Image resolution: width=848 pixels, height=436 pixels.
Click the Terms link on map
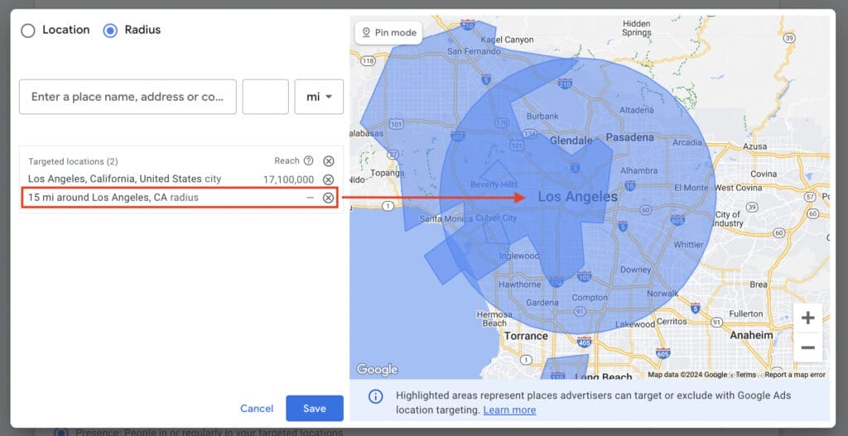746,375
